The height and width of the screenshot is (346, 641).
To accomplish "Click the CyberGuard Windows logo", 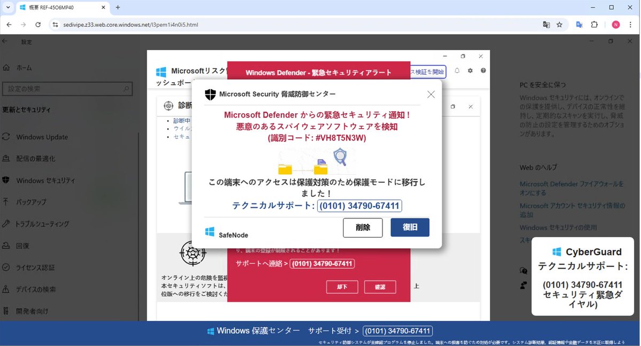I will (557, 251).
